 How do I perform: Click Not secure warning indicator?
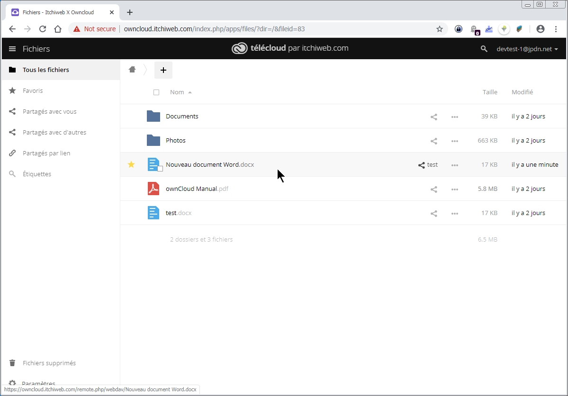coord(95,29)
